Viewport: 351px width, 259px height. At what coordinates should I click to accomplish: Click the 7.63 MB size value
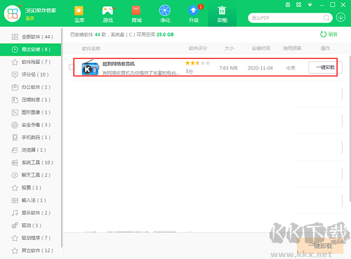click(228, 68)
